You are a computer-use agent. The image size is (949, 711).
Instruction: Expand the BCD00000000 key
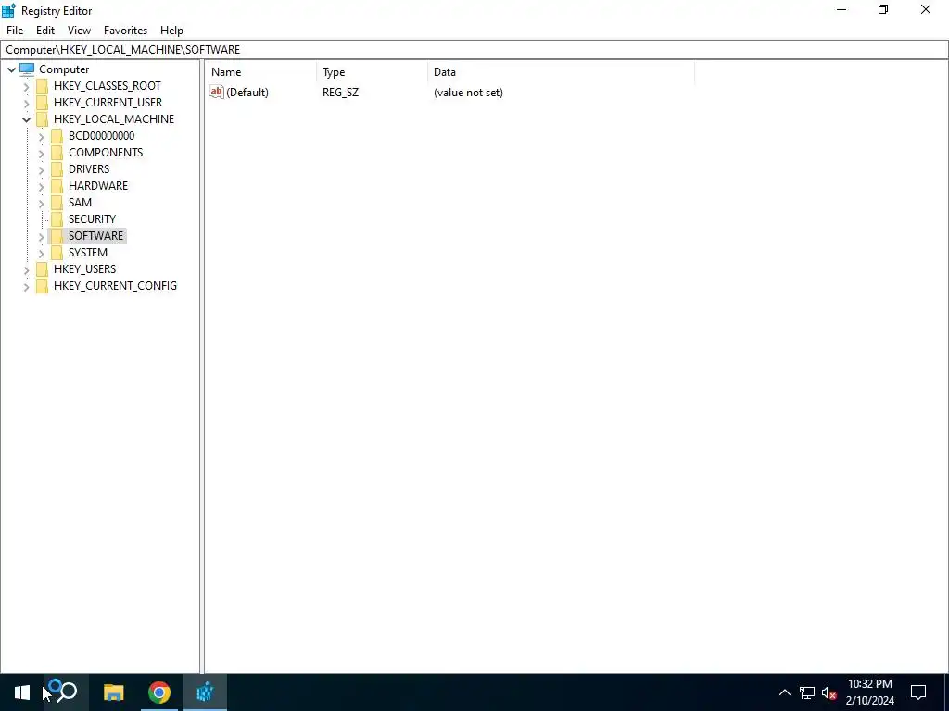click(41, 137)
